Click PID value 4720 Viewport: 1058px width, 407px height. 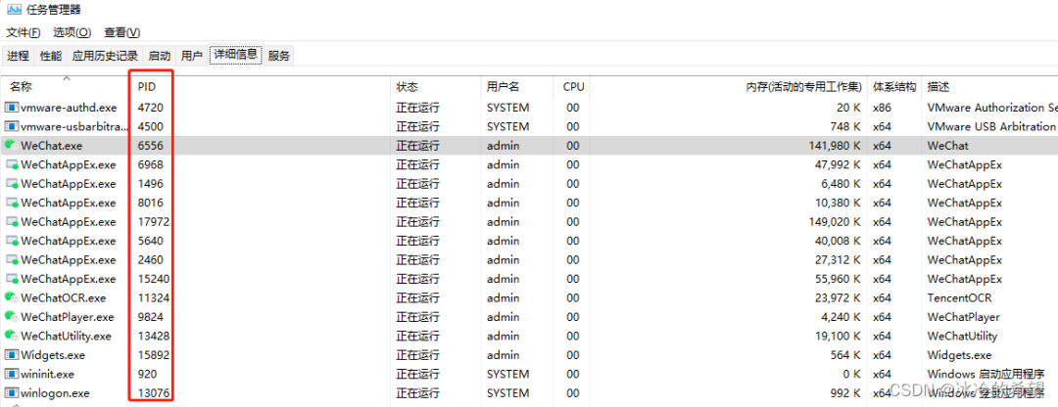coord(150,108)
